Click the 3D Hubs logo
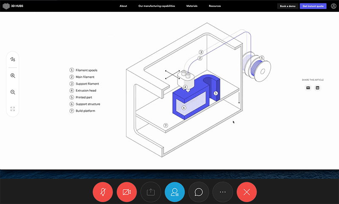The width and height of the screenshot is (339, 204). click(14, 6)
